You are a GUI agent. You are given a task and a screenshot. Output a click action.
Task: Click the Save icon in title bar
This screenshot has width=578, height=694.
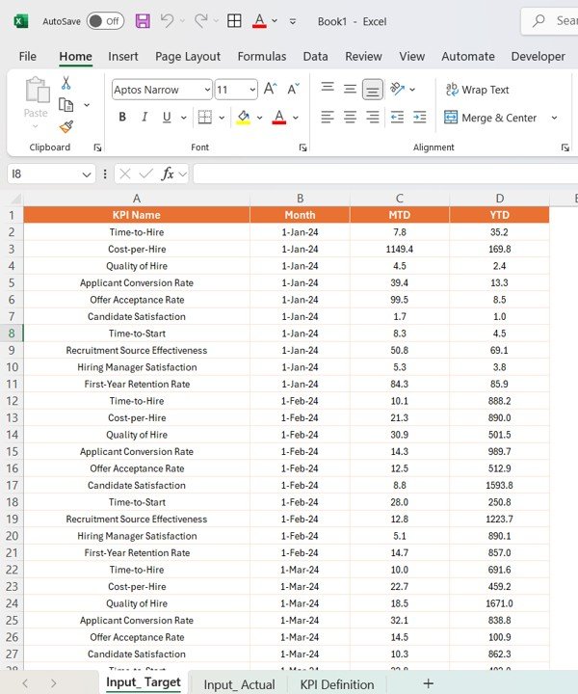coord(143,20)
